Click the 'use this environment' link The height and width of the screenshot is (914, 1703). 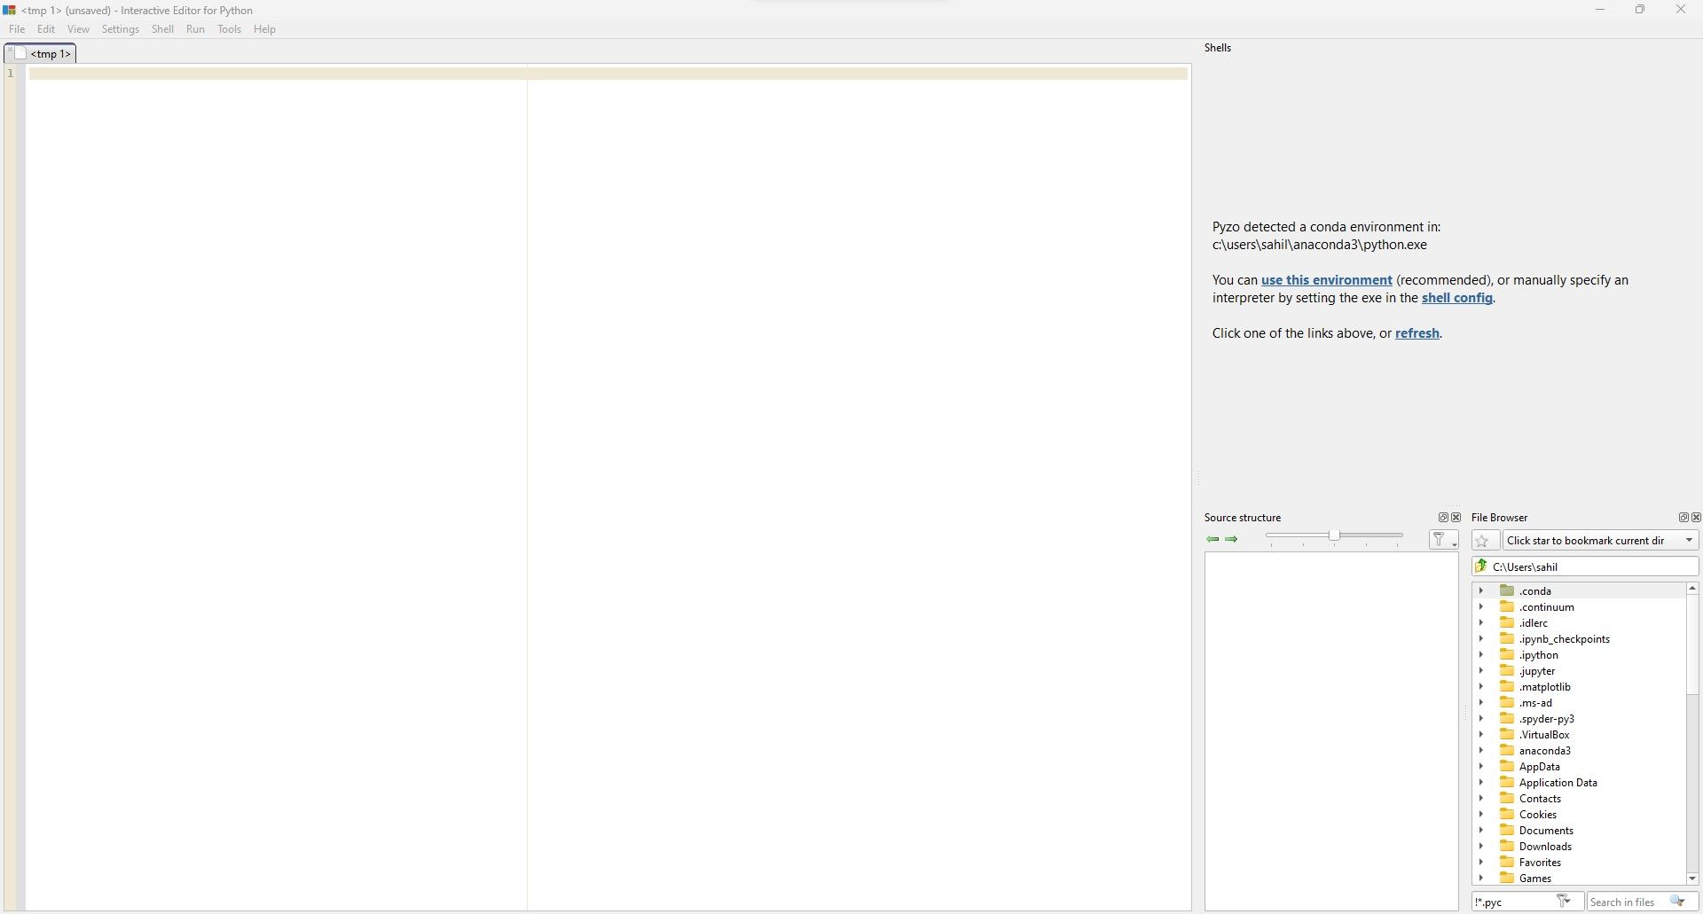pos(1327,280)
